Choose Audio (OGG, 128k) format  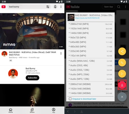tap(90, 70)
